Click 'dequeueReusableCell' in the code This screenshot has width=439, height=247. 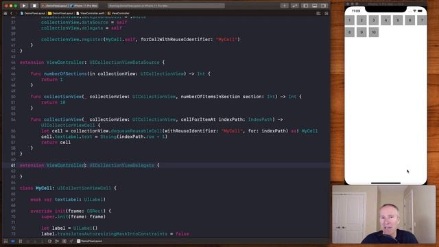137,131
